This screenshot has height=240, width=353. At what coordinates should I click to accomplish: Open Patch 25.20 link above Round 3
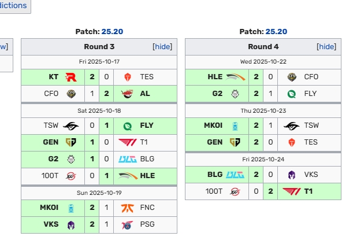point(112,32)
